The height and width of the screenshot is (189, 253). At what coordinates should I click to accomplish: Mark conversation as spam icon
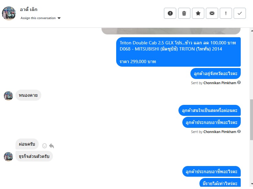[170, 13]
